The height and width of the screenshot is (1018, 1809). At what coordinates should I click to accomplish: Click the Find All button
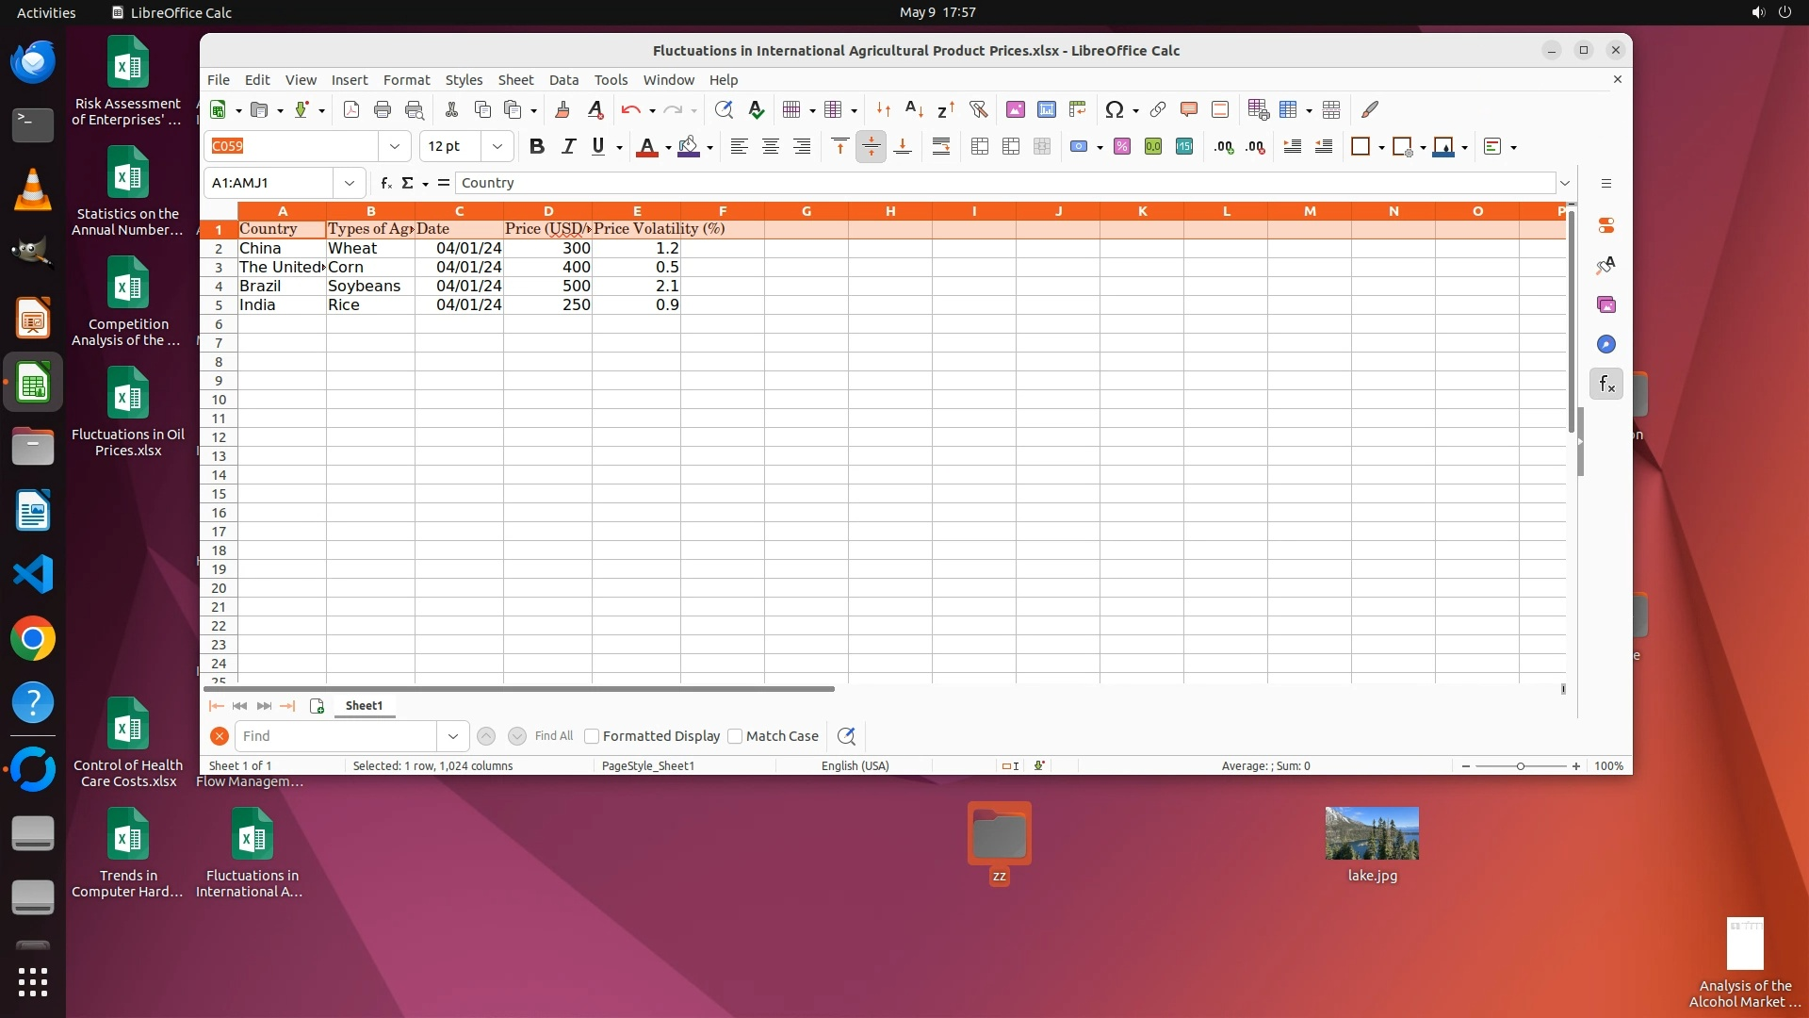coord(553,737)
